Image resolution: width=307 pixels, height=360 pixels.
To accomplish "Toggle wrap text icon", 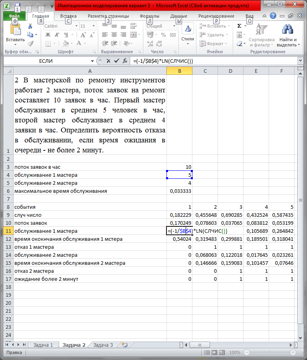I will click(133, 26).
